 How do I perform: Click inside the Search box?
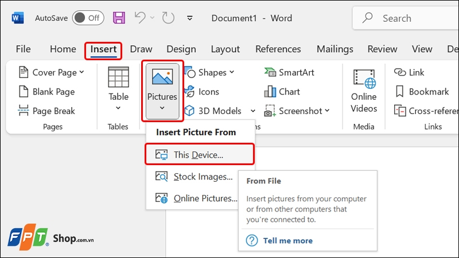coord(406,18)
